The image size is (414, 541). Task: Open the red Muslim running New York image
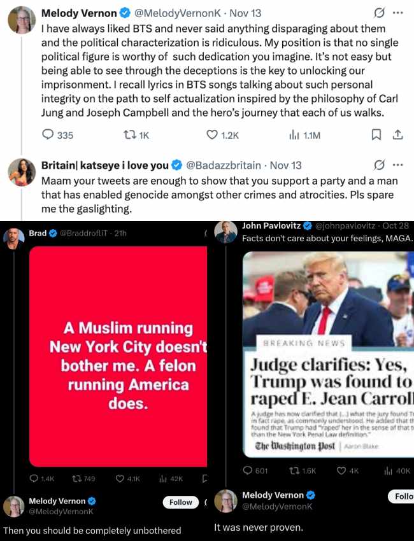(x=118, y=356)
